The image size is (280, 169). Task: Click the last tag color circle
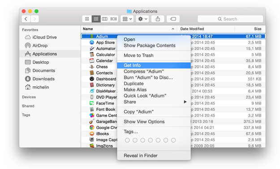tap(173, 140)
